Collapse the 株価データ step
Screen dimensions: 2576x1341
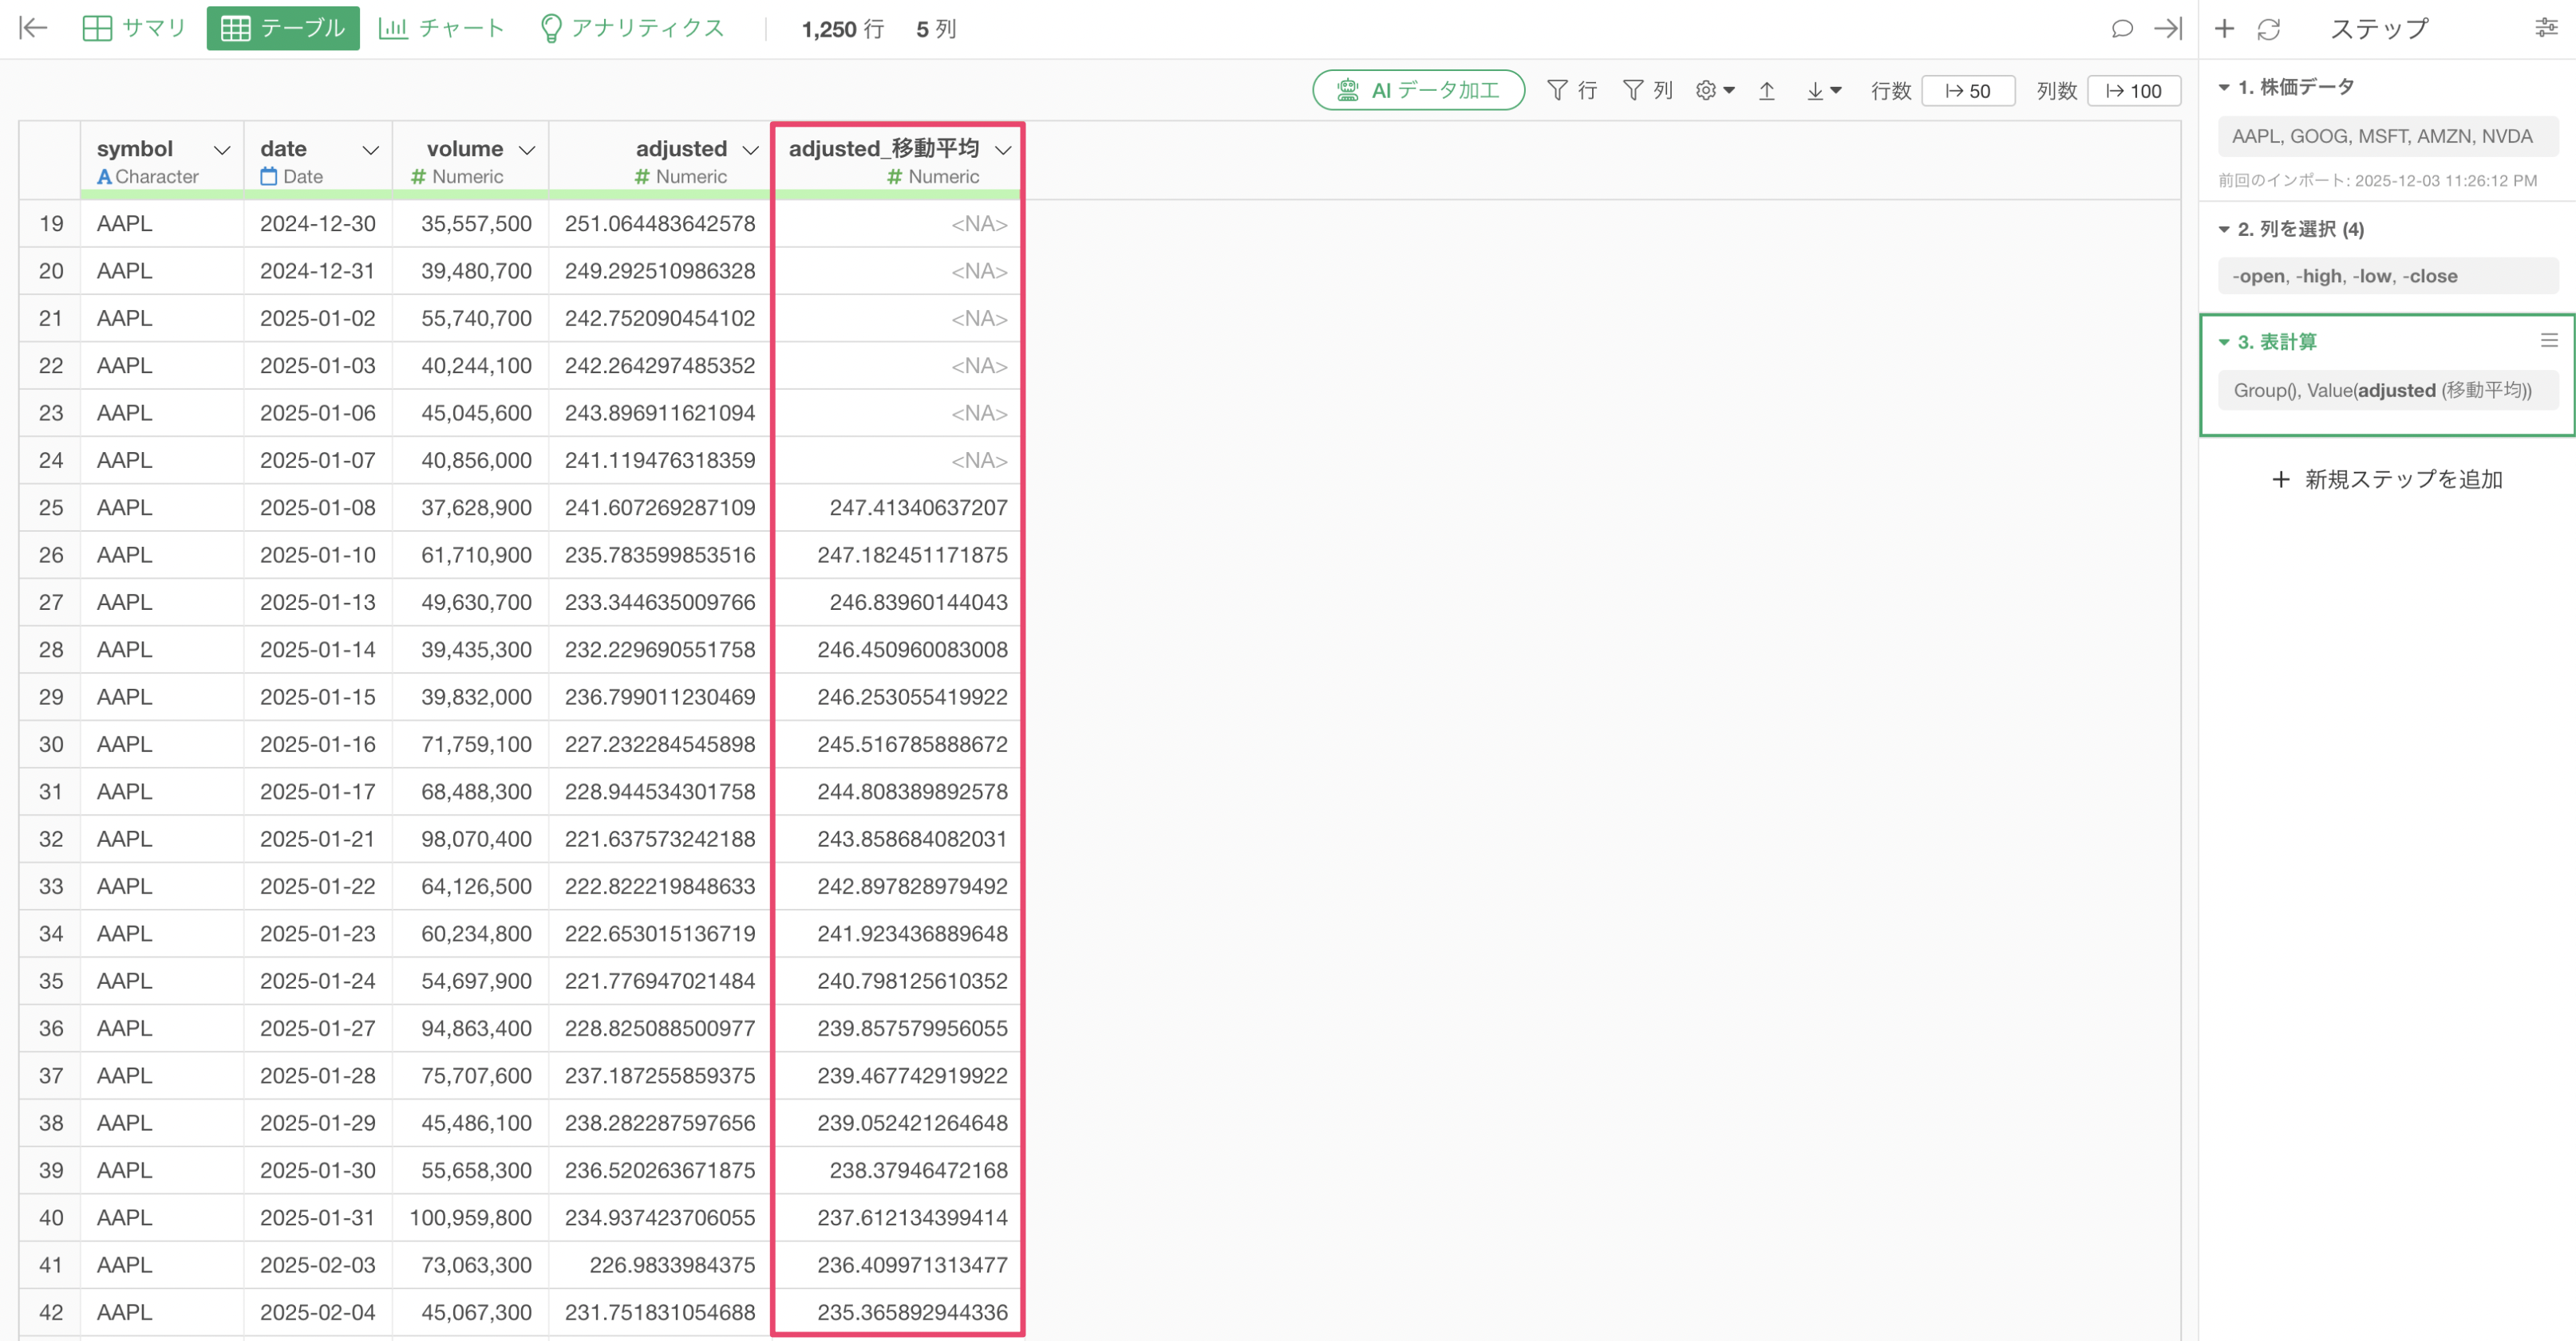click(x=2223, y=87)
